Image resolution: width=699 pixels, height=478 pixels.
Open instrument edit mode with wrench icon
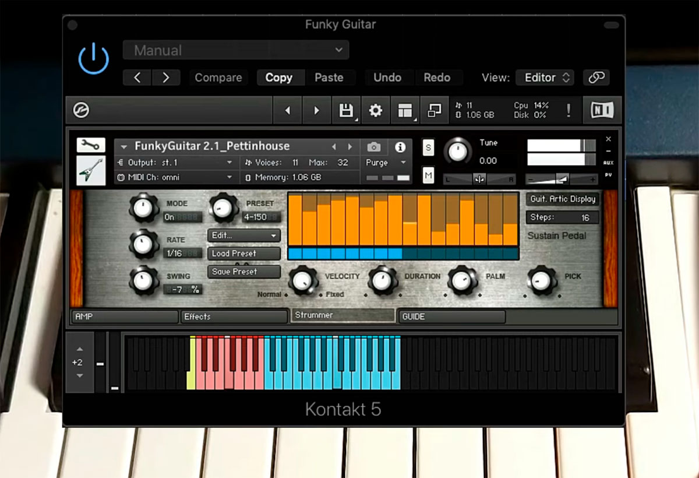coord(91,145)
